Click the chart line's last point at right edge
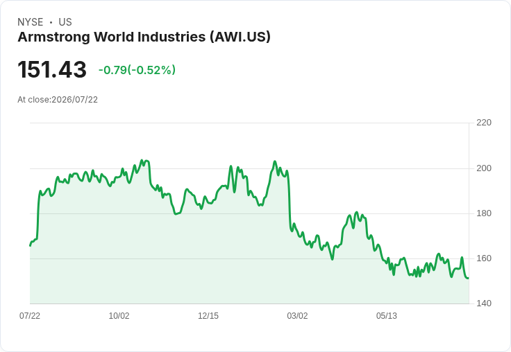Screen dimensions: 511x352 469,278
